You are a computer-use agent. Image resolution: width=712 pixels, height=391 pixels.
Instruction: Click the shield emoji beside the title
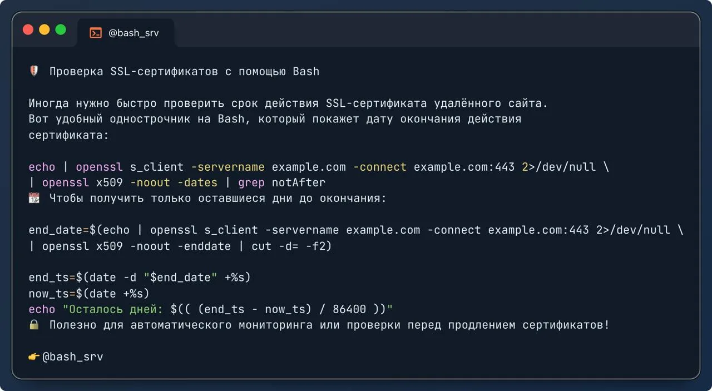[x=33, y=71]
